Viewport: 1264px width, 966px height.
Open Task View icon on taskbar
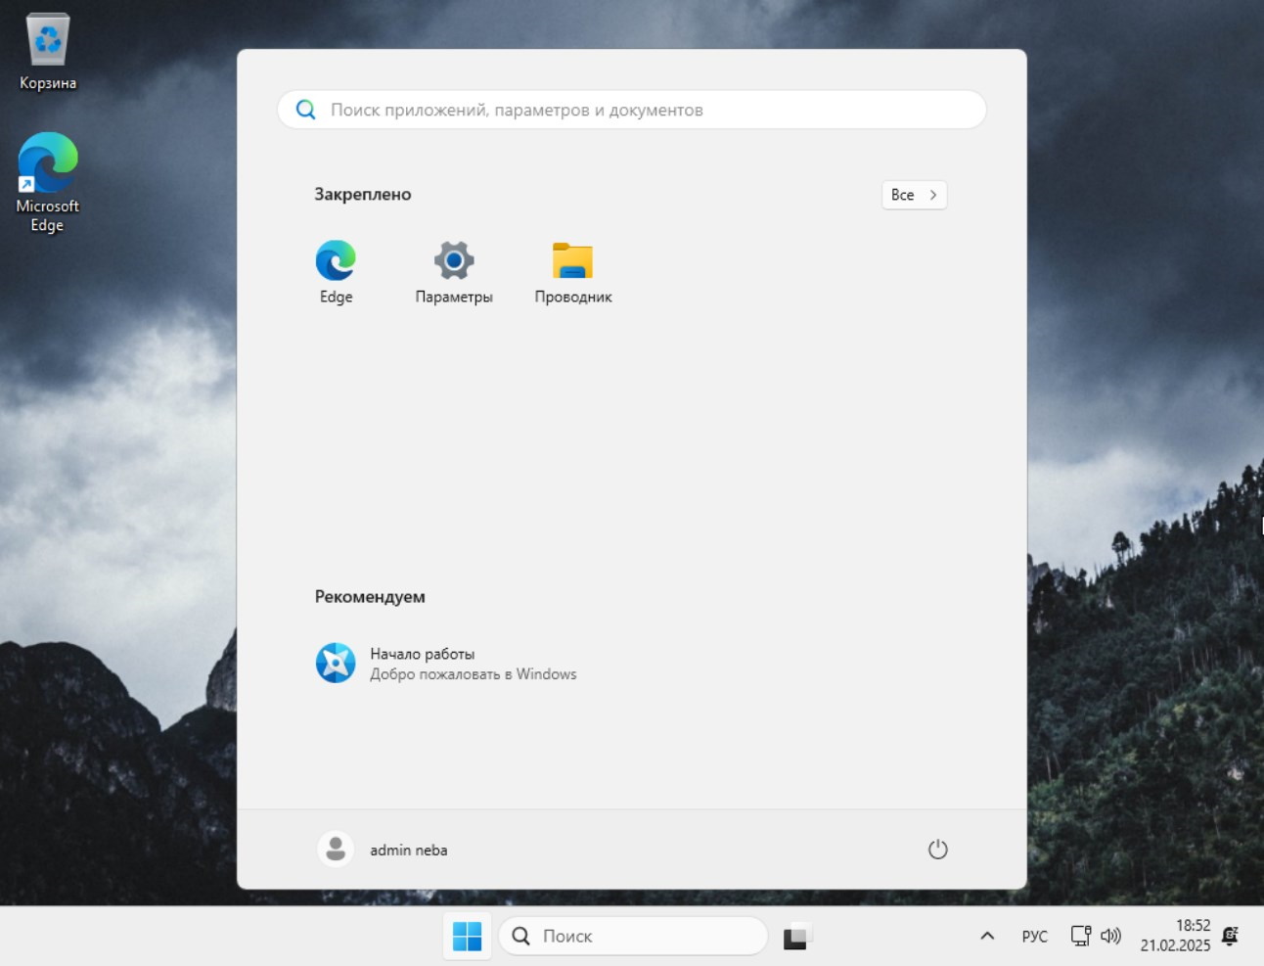[797, 937]
